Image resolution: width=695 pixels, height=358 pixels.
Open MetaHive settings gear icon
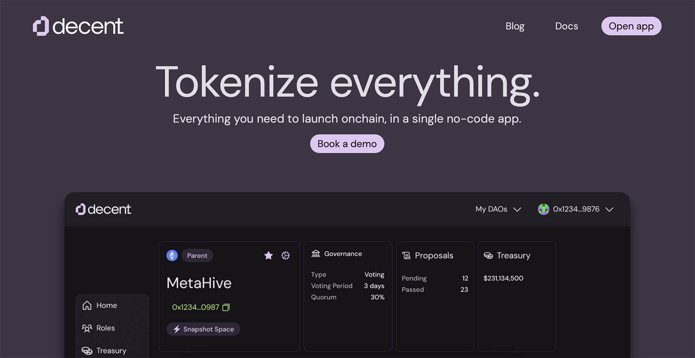coord(285,256)
